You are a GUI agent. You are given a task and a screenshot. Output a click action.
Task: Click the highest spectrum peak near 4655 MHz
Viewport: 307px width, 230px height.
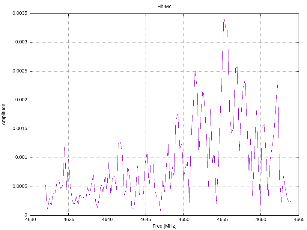coord(224,17)
